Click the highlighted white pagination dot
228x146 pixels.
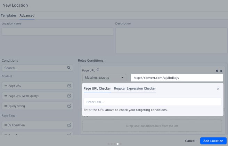pos(117,144)
